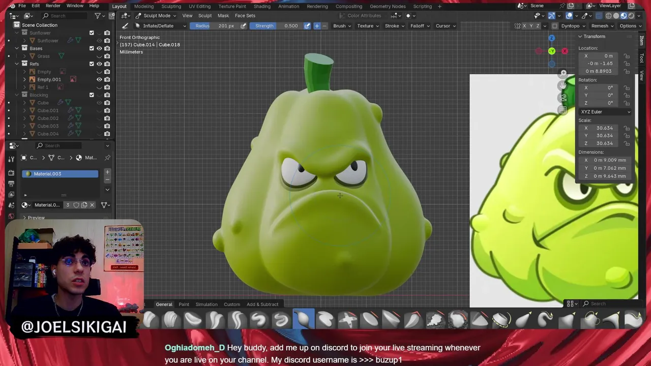Switch to the Sculpting workspace tab
The height and width of the screenshot is (366, 651).
coord(171,6)
